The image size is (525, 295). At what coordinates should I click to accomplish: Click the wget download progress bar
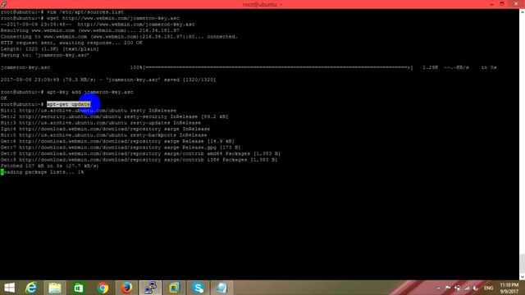[278, 67]
